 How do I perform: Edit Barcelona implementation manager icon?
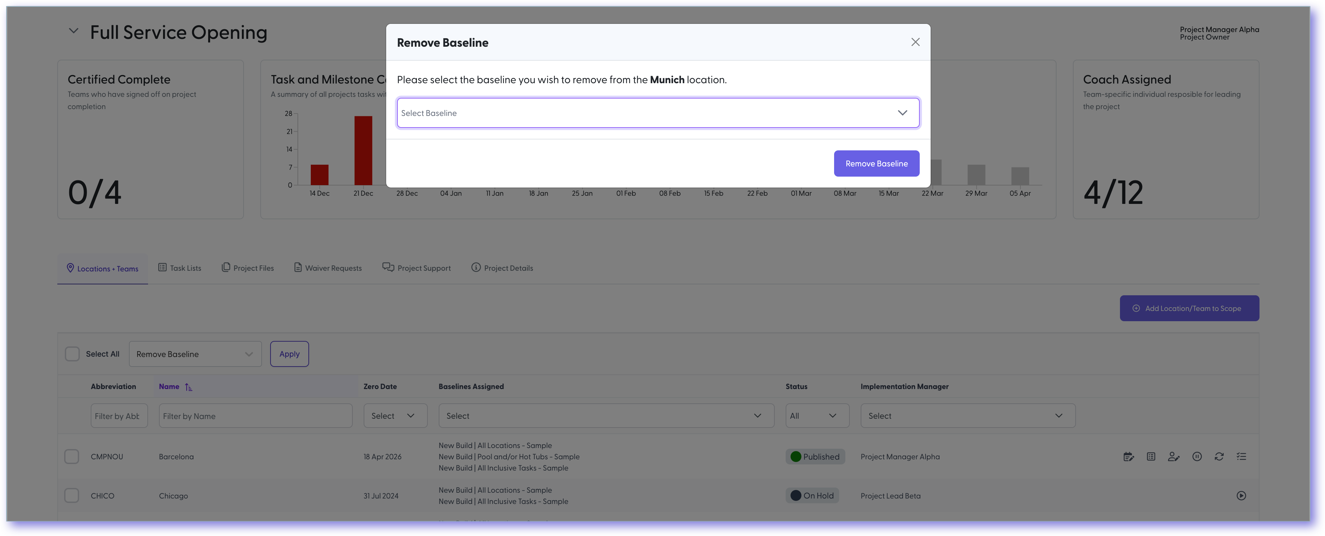1173,456
